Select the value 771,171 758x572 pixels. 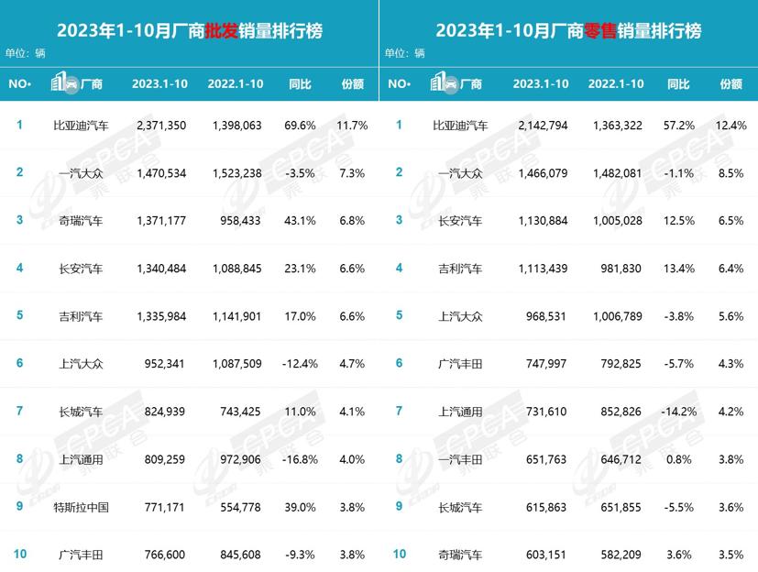(164, 507)
